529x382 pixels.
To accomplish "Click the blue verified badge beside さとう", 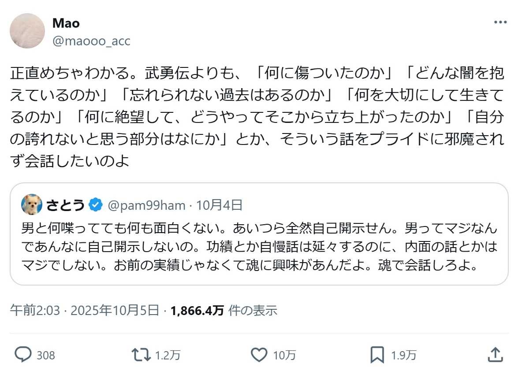I will coord(96,205).
